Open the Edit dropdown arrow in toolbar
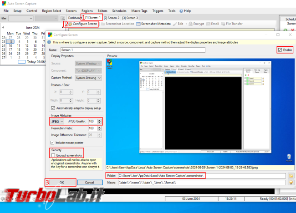The height and width of the screenshot is (213, 296). click(186, 24)
